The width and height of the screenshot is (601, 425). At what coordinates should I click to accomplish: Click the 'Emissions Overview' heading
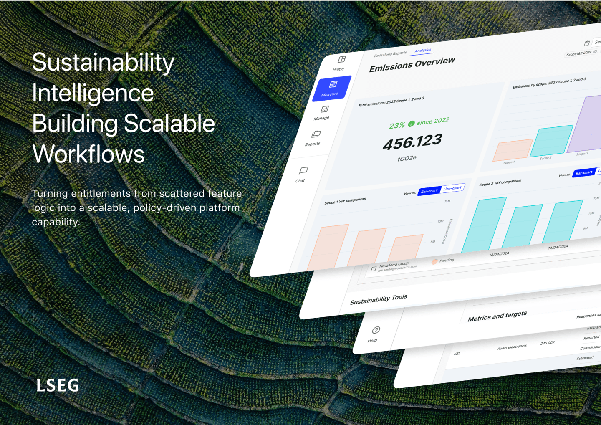click(412, 65)
